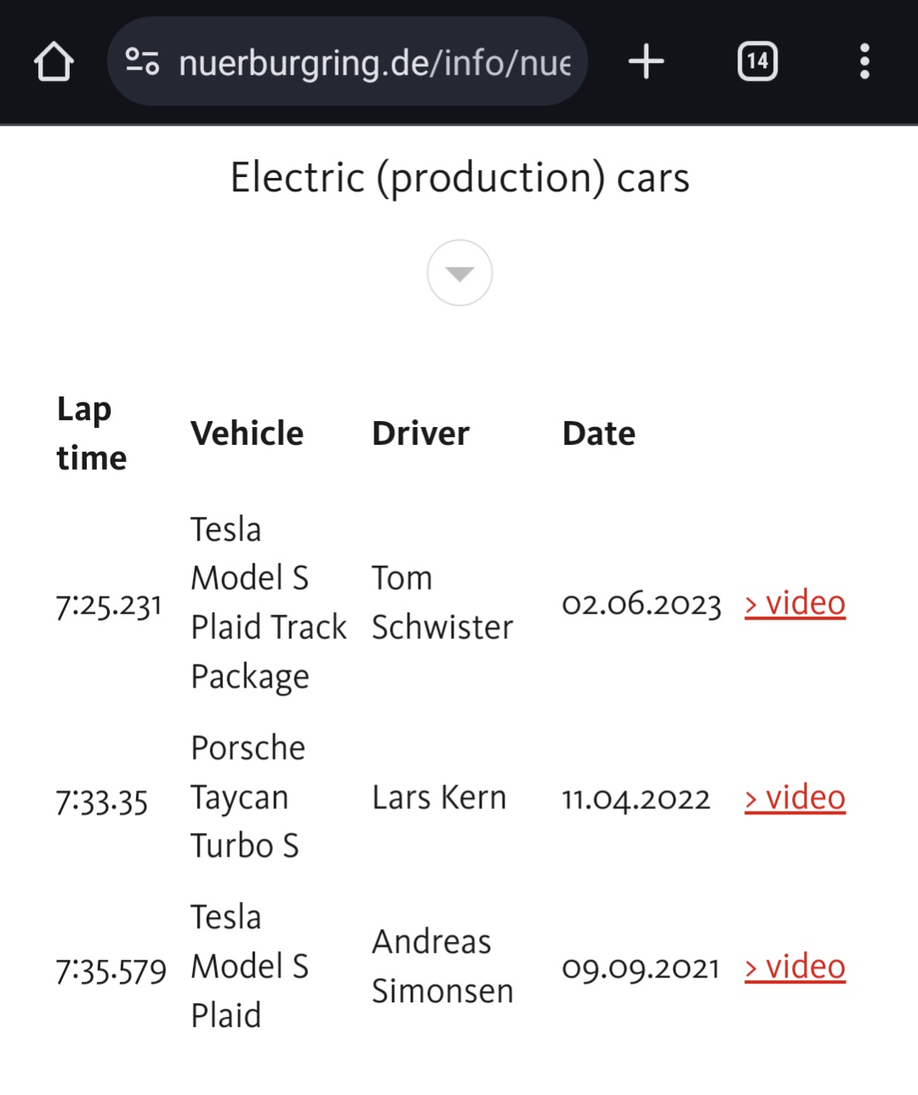This screenshot has width=918, height=1095.
Task: Open the tab switcher showing 14 tabs
Action: coord(757,62)
